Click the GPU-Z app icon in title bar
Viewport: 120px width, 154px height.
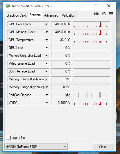[8, 6]
